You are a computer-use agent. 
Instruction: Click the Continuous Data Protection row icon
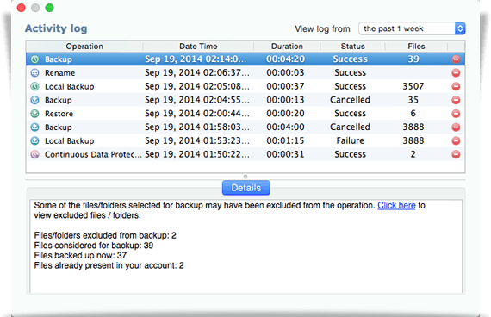coord(34,154)
